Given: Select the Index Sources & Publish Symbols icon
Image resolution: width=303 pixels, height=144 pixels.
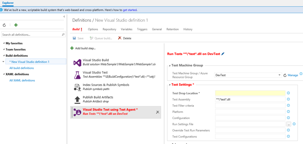Looking at the screenshot, I should [77, 87].
